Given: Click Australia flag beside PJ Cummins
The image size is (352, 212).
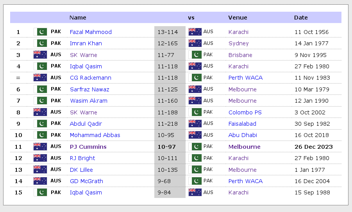Looking at the screenshot, I should 40,146.
